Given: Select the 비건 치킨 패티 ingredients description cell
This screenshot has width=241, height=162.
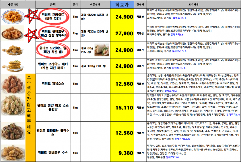Looking at the screenshot, I should point(193,66).
